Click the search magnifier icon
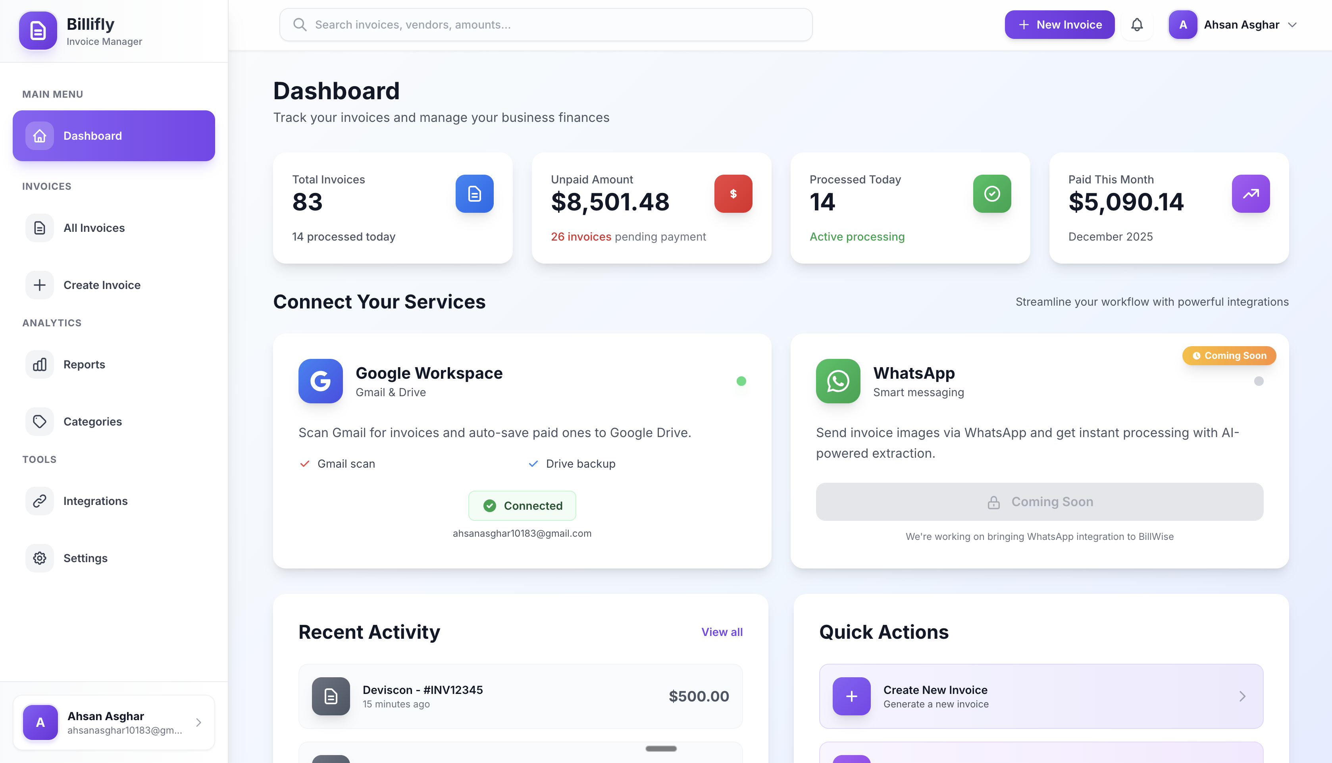 click(x=300, y=25)
